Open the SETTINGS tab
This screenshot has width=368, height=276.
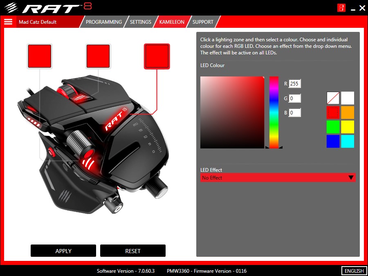point(140,22)
